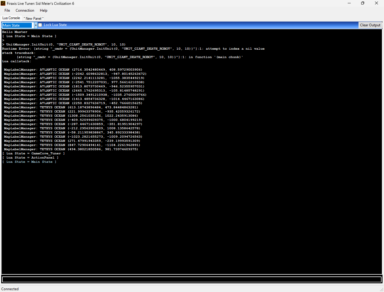Close the Firaxis Live Tuner window

[376, 3]
